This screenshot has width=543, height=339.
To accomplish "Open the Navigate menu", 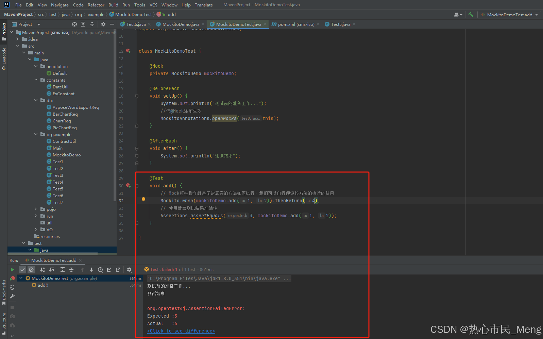I will (x=60, y=5).
